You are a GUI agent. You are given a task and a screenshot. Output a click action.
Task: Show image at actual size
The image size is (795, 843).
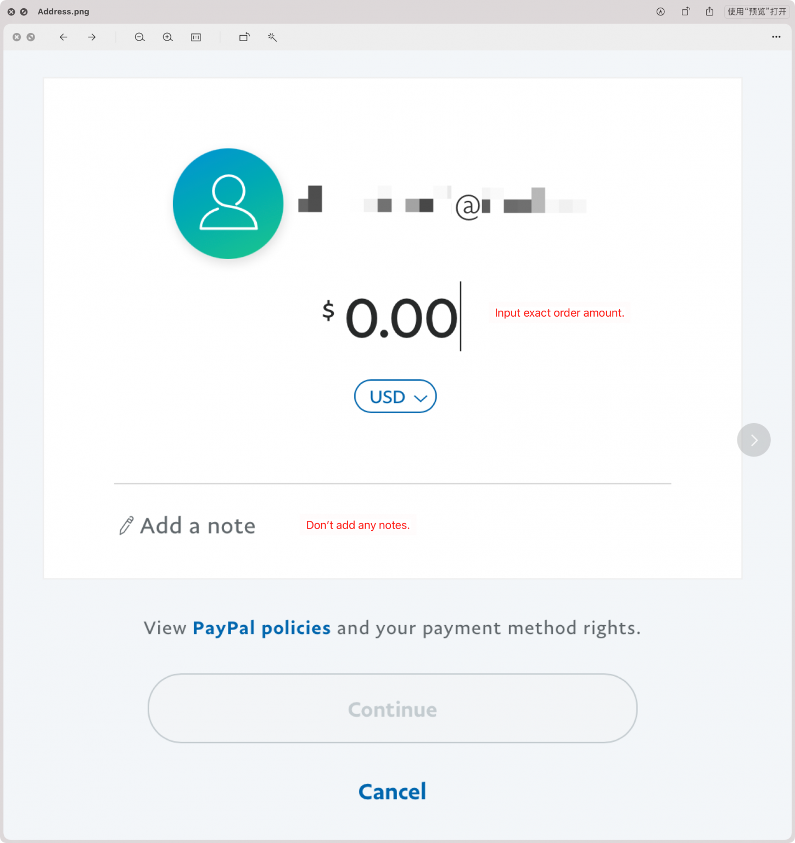(x=196, y=37)
